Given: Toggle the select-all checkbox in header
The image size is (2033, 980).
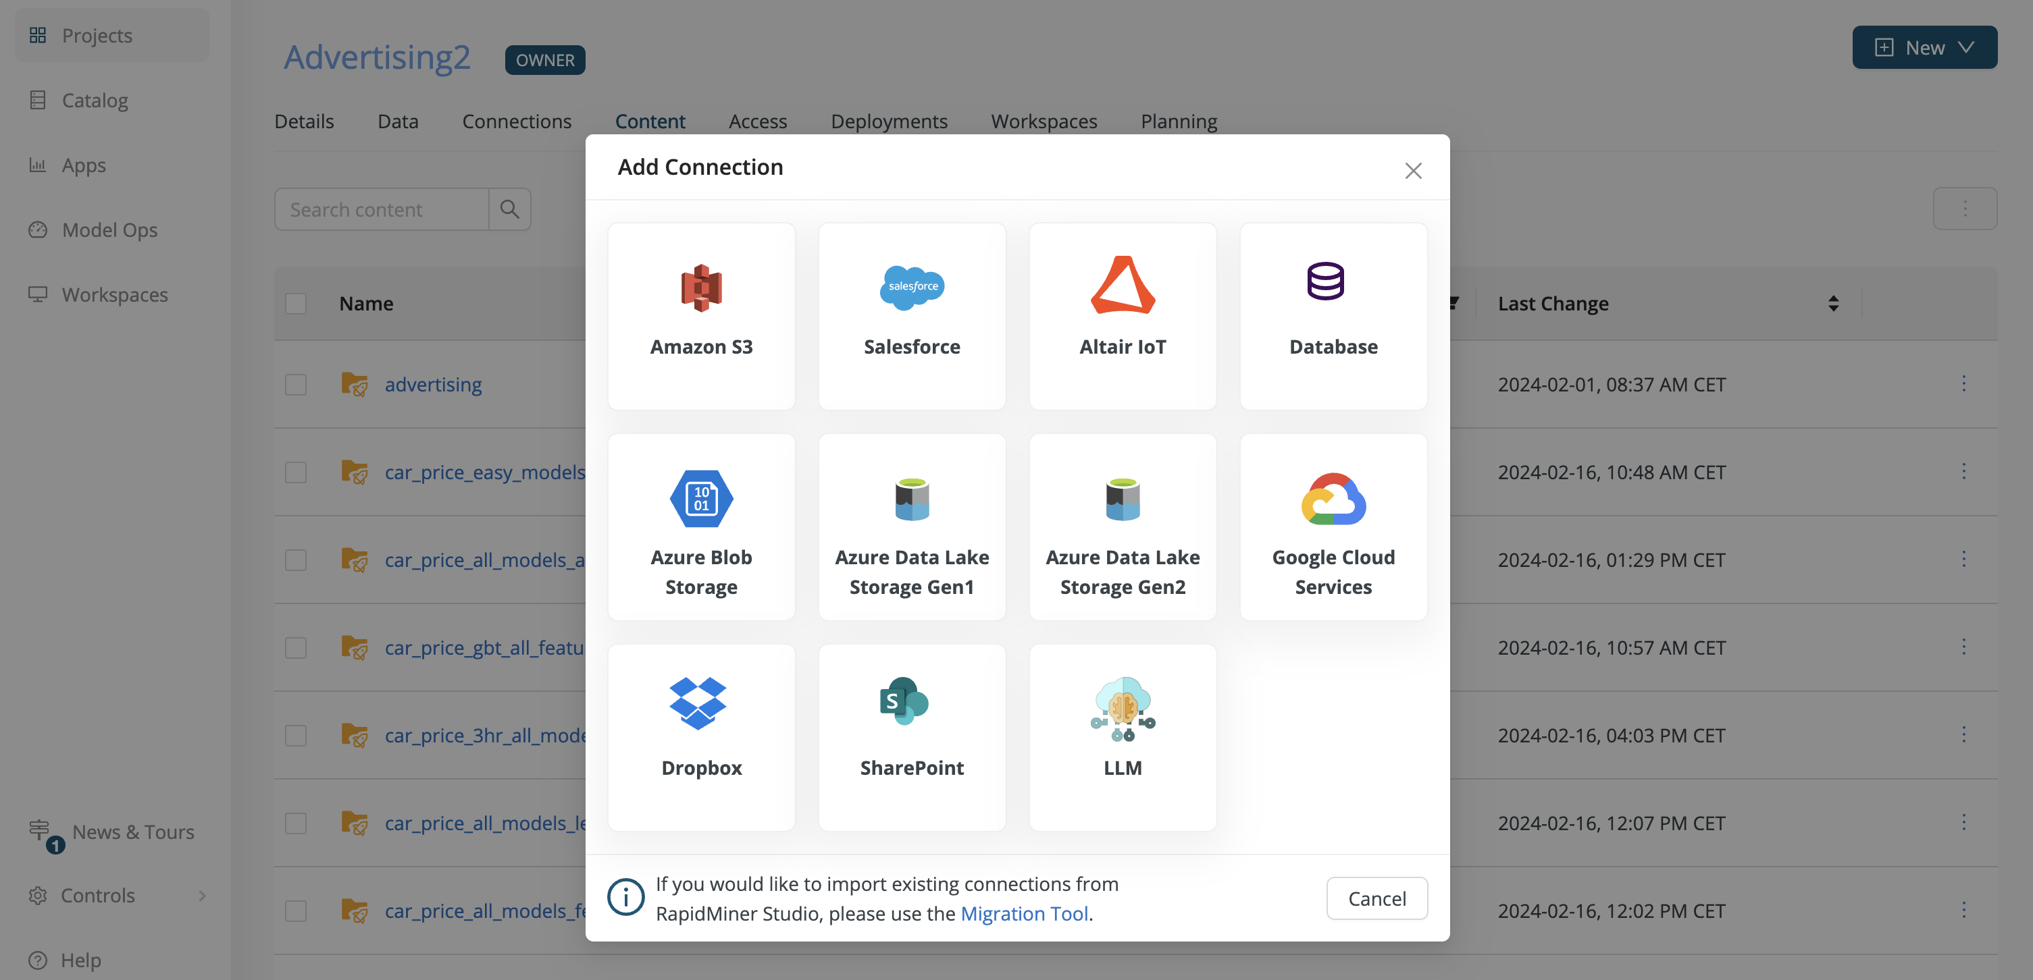Looking at the screenshot, I should (x=296, y=304).
